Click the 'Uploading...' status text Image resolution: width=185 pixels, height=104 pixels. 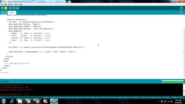point(5,81)
